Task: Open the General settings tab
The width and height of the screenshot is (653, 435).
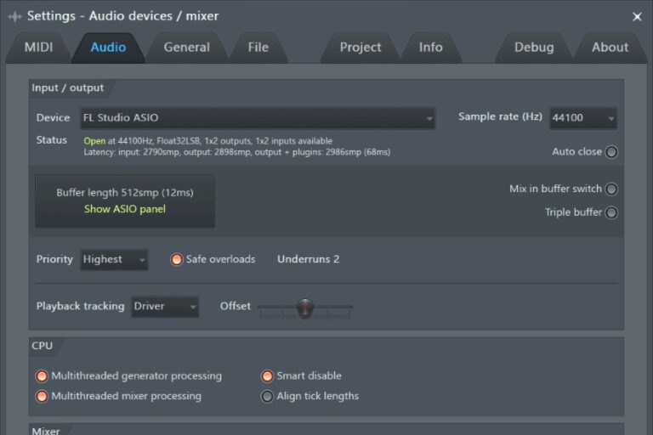Action: click(x=186, y=48)
